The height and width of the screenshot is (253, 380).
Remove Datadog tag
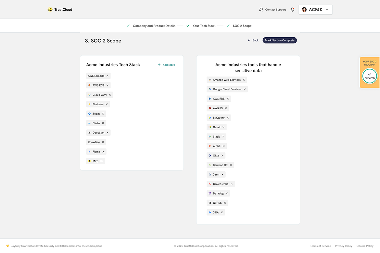(227, 193)
